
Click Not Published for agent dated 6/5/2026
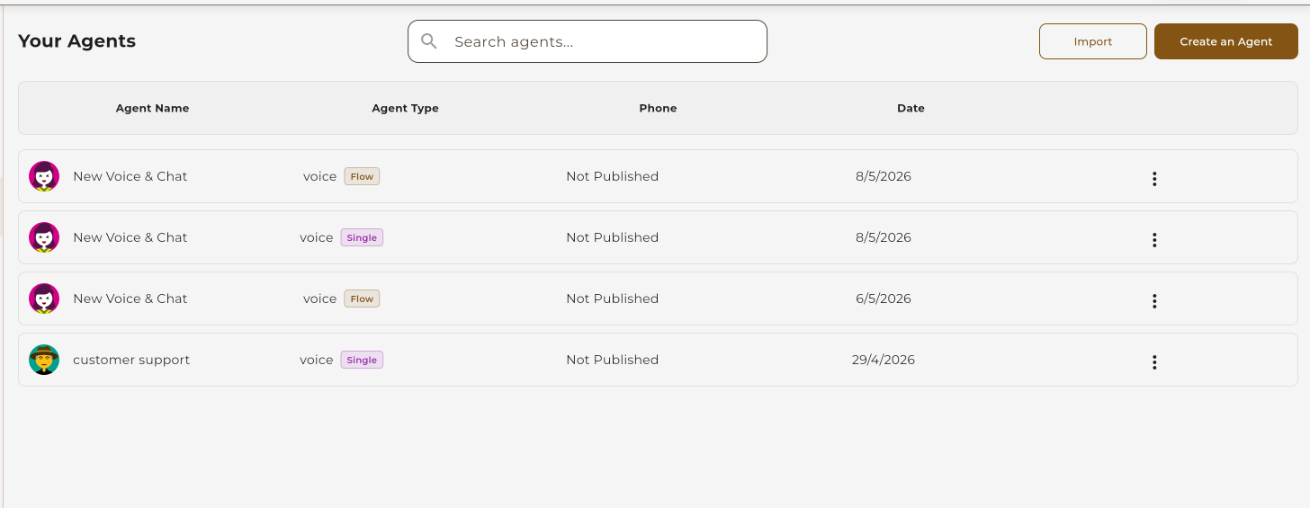(613, 299)
